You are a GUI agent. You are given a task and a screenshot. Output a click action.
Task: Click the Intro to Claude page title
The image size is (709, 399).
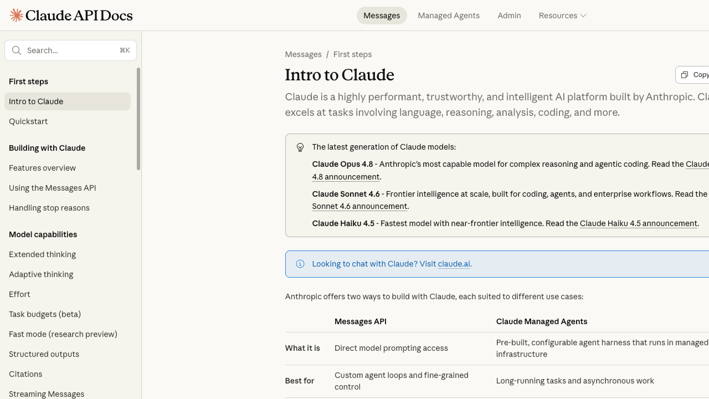pyautogui.click(x=340, y=75)
